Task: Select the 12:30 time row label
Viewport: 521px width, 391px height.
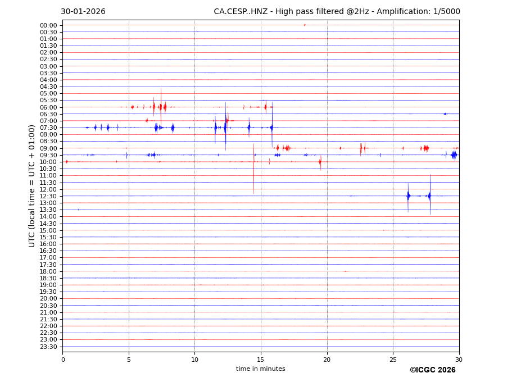Action: coord(48,196)
